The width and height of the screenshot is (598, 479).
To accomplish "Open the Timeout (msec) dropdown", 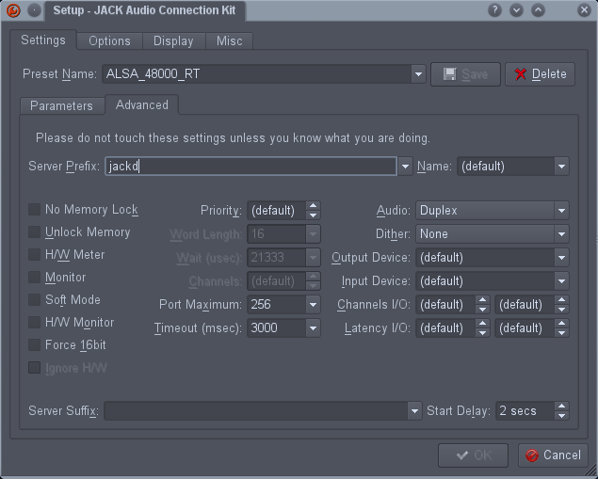I will coord(313,328).
